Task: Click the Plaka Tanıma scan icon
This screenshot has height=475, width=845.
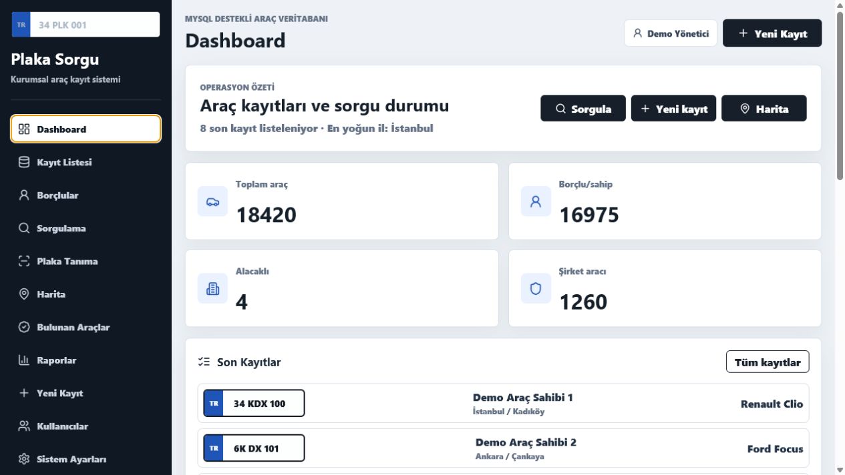Action: tap(24, 261)
